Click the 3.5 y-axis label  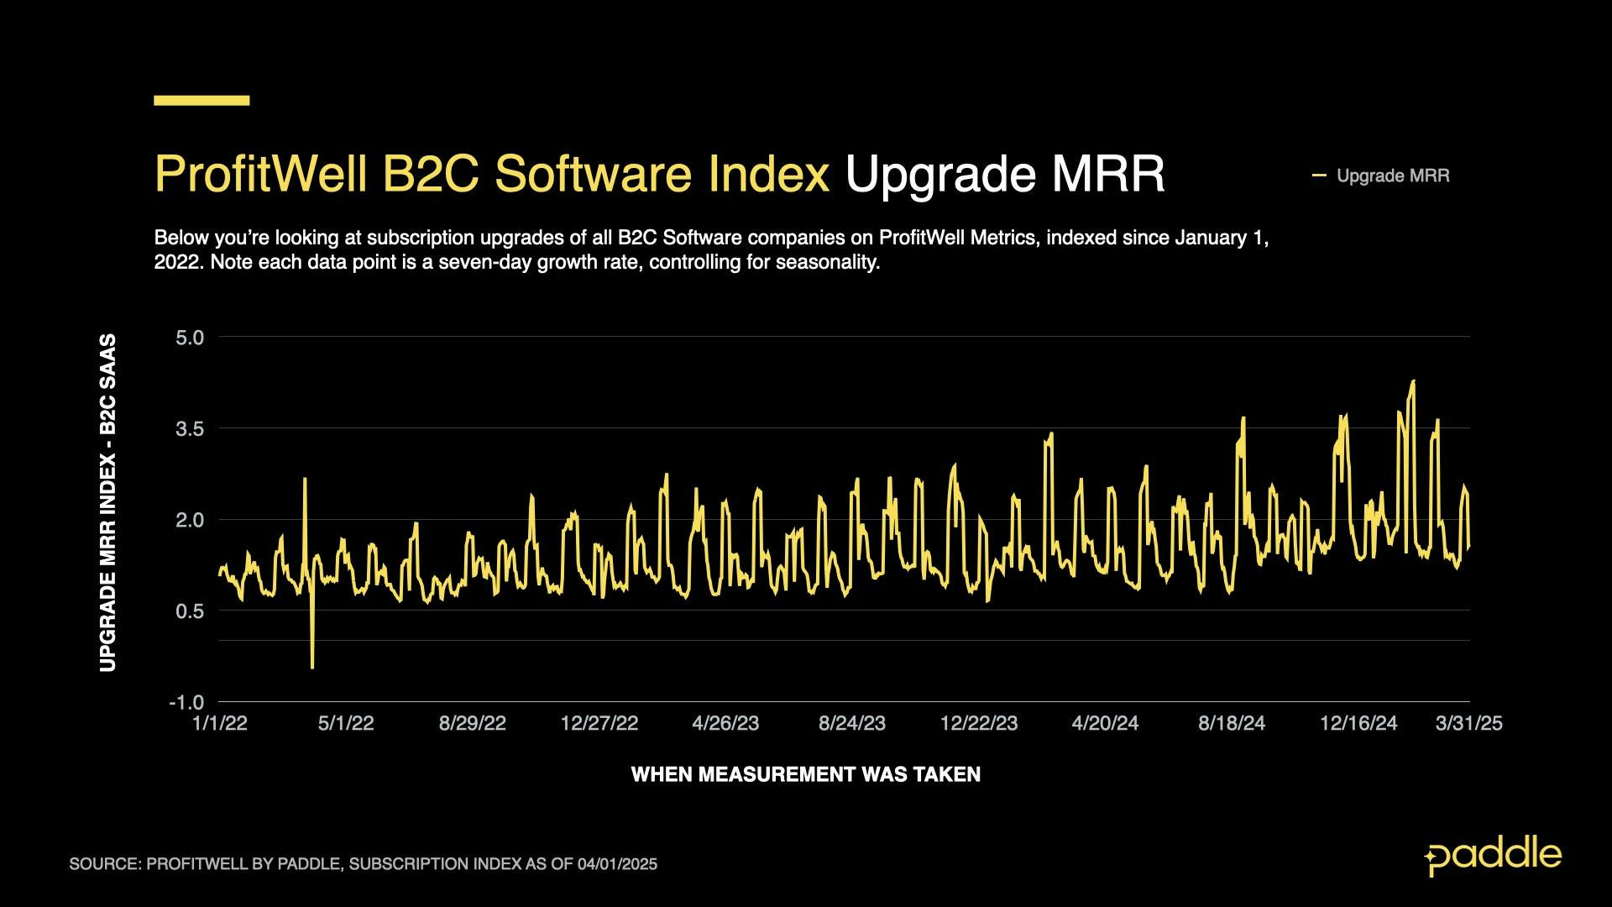pyautogui.click(x=190, y=429)
